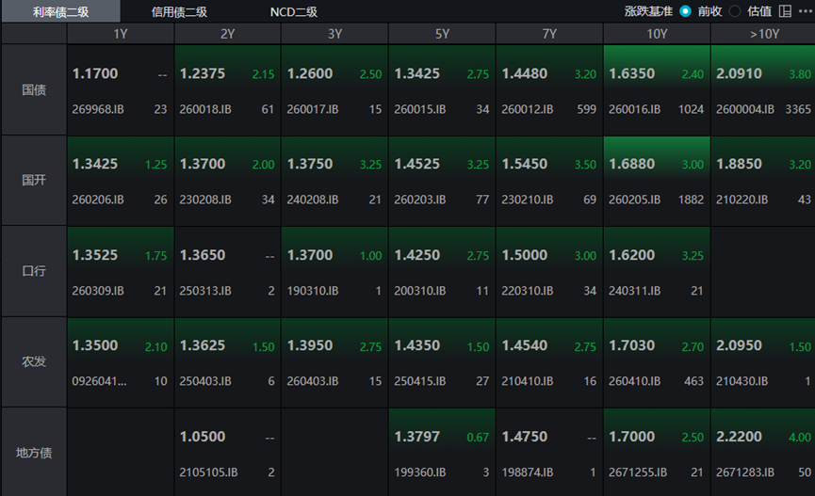Image resolution: width=815 pixels, height=496 pixels.
Task: Click bond code 260017.IB
Action: point(313,109)
